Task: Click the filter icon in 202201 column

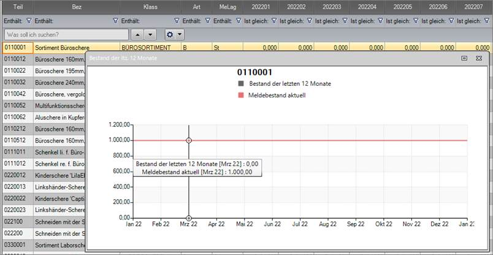Action: (x=273, y=21)
